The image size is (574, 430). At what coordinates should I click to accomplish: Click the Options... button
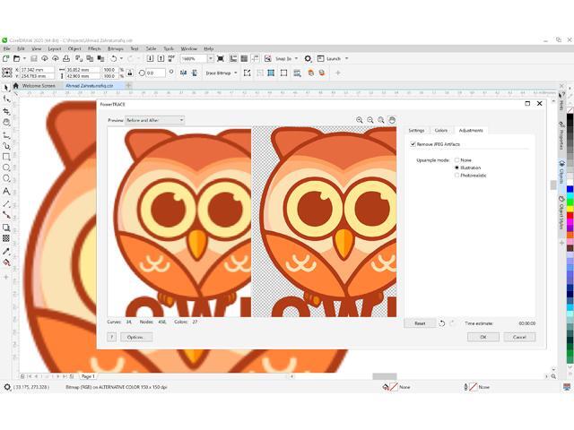(135, 337)
